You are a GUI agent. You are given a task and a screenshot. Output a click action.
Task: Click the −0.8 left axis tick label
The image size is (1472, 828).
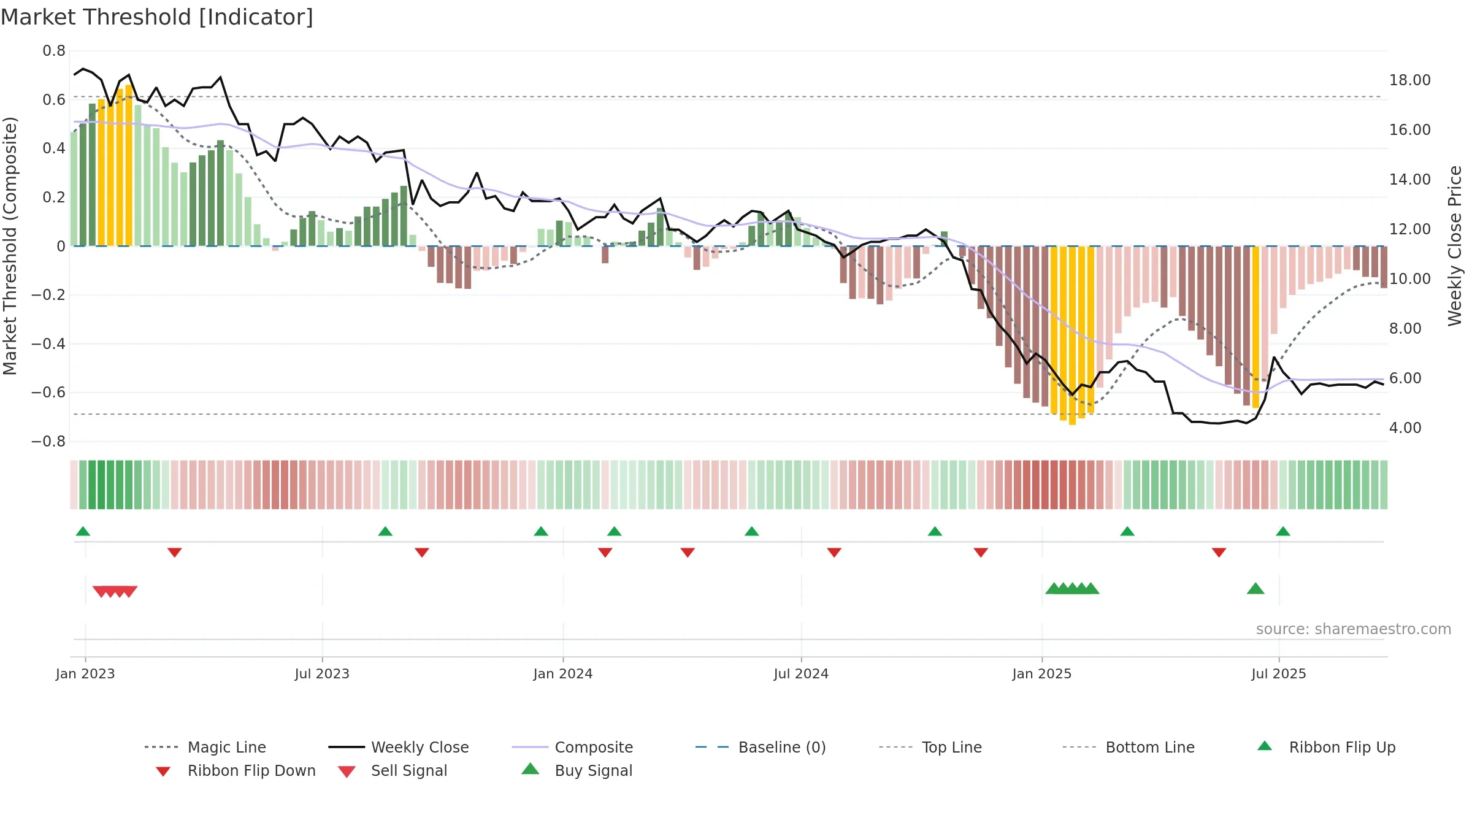48,442
